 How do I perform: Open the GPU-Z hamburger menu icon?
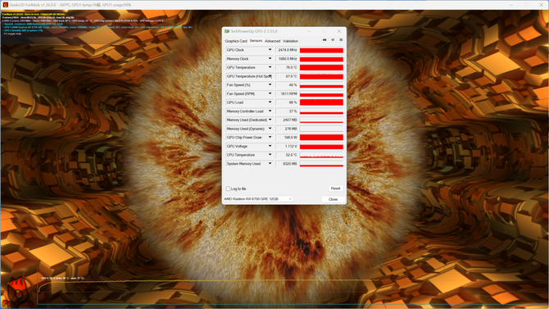[x=341, y=40]
